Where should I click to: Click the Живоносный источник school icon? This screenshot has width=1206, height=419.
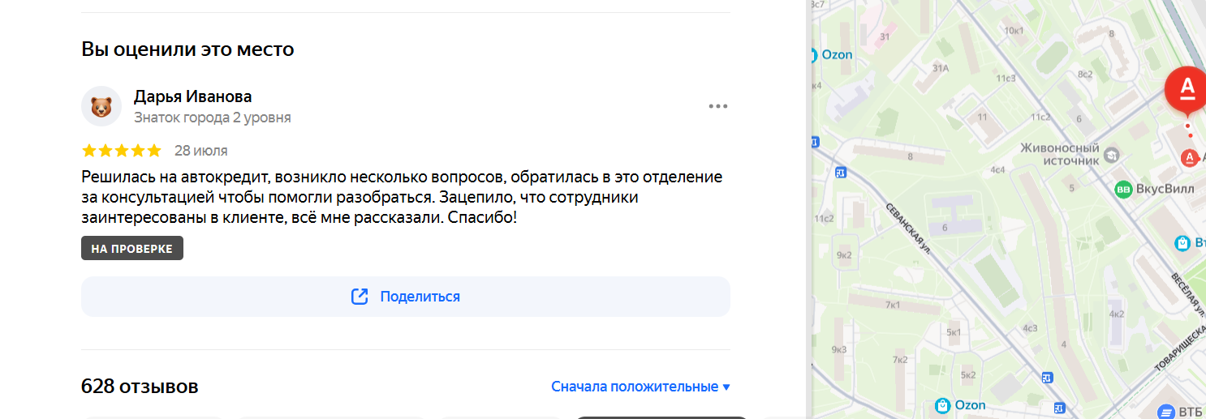pyautogui.click(x=1111, y=155)
